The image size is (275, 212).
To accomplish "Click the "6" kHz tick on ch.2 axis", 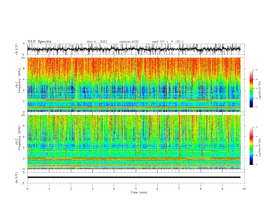I will click(24, 137).
